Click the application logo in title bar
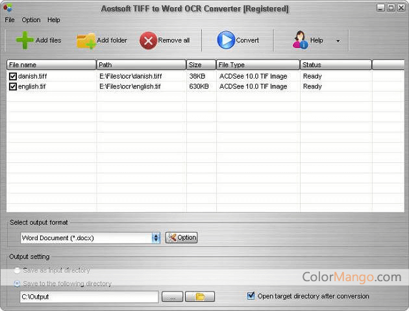The width and height of the screenshot is (409, 311). 8,7
